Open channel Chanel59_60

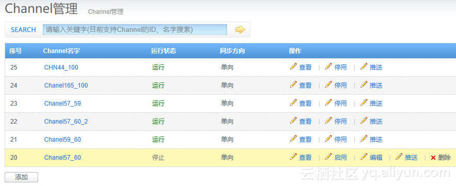(62, 140)
